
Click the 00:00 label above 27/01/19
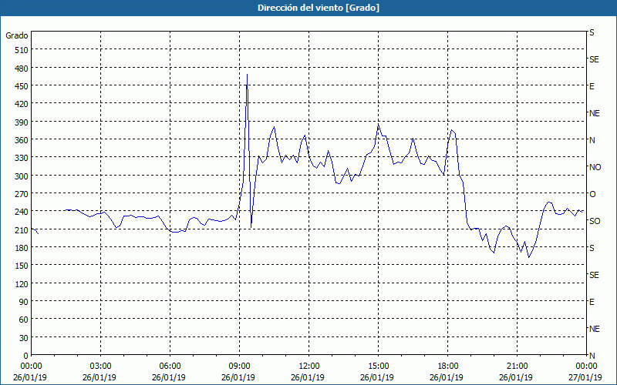coord(586,367)
